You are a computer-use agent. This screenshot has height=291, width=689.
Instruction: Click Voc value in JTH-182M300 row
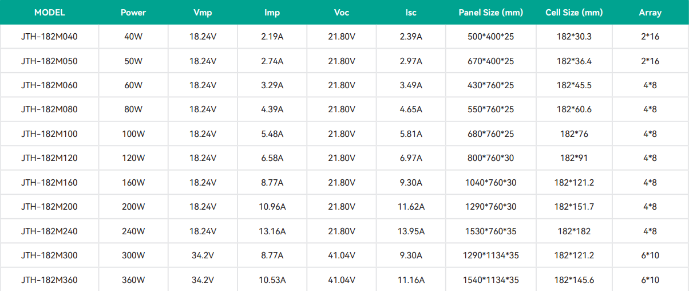click(342, 255)
